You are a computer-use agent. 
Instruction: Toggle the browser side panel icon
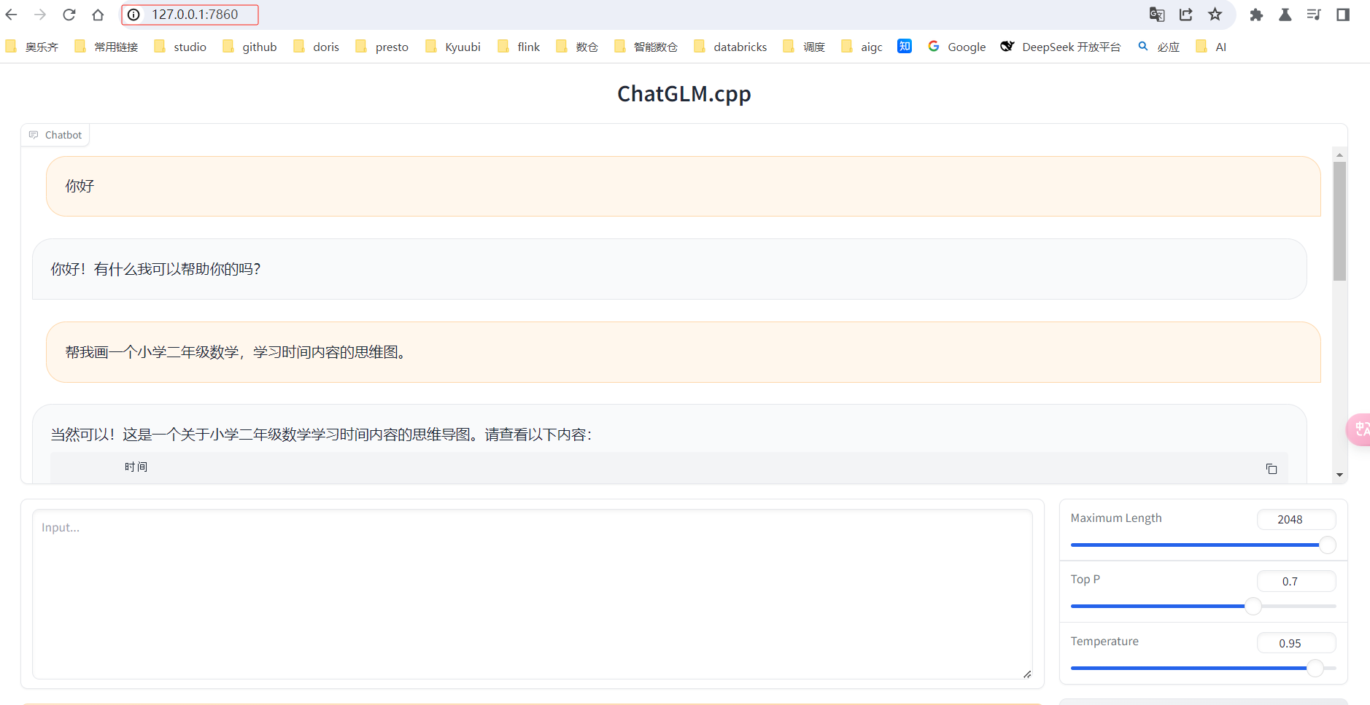point(1343,15)
